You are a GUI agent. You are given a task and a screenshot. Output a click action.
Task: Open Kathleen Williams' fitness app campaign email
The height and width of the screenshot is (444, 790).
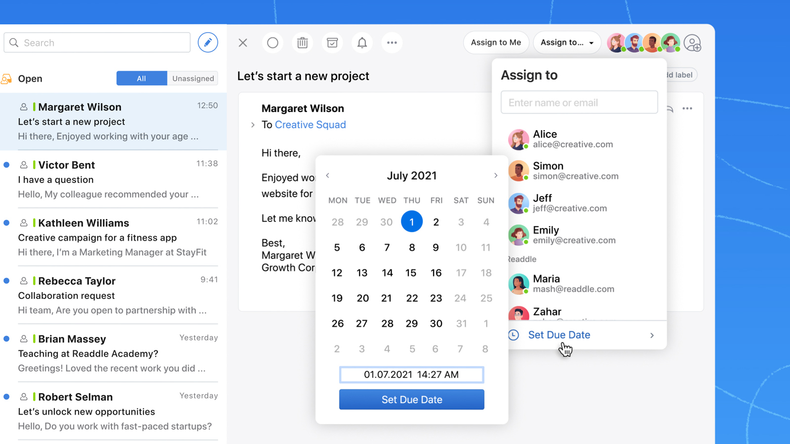click(x=114, y=237)
